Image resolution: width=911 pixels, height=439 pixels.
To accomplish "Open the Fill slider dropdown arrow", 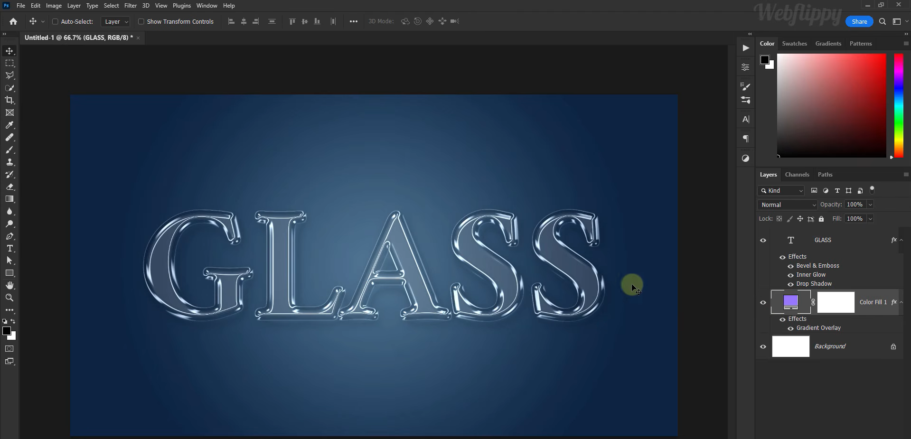I will coord(870,219).
